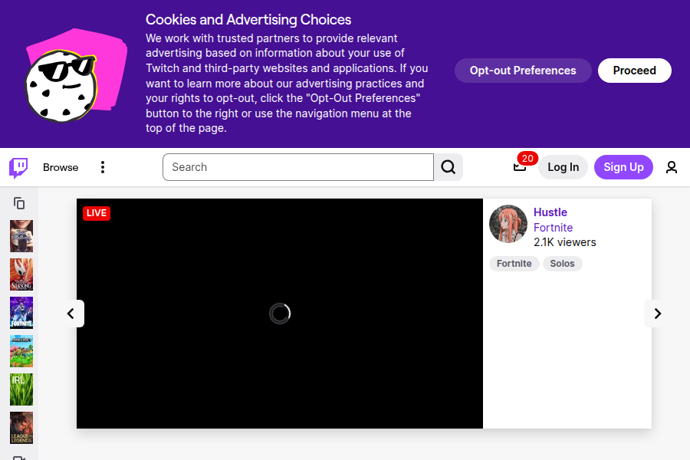Click Proceed on cookie banner

(635, 71)
